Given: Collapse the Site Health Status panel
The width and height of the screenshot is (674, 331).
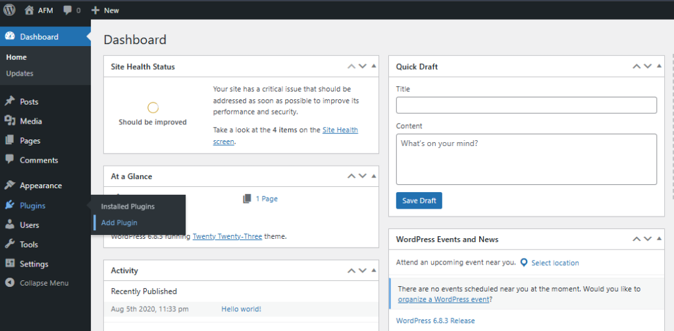Looking at the screenshot, I should [374, 66].
